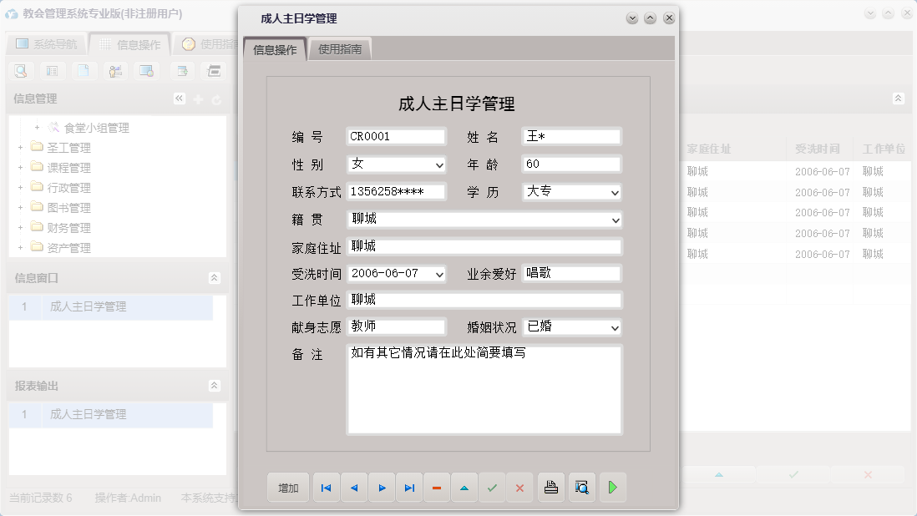Delete current record with red minus icon
The image size is (917, 516).
(437, 487)
